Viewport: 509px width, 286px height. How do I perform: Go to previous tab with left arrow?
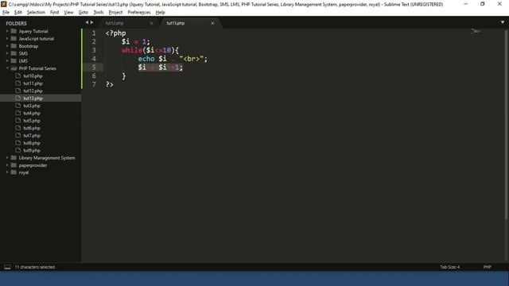87,22
